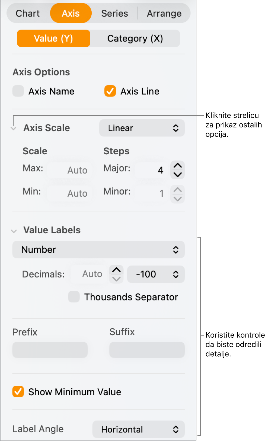Image resolution: width=271 pixels, height=441 pixels.
Task: Enable the Axis Name checkbox
Action: tap(18, 91)
